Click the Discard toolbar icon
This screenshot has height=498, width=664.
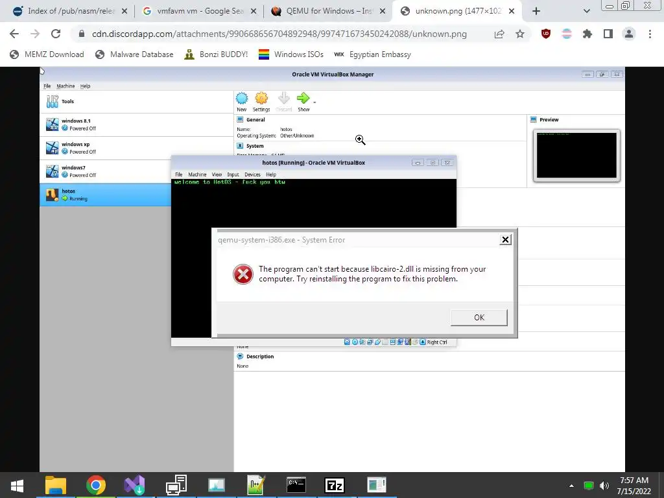click(x=284, y=102)
